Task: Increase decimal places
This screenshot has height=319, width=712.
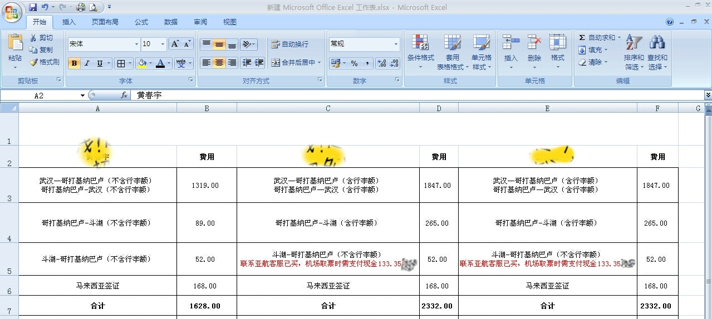Action: [382, 63]
